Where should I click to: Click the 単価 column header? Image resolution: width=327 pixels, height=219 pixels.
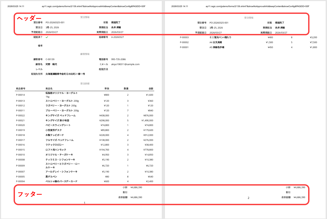107,89
